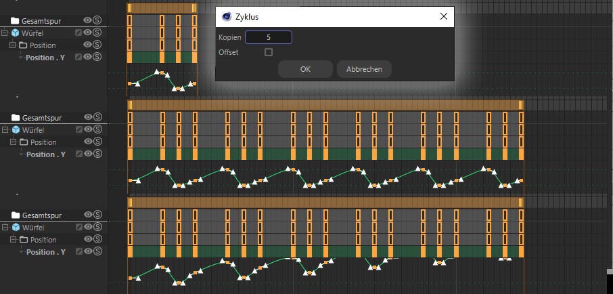Confirm the Zyklus dialog with OK
This screenshot has height=294, width=613.
point(305,69)
